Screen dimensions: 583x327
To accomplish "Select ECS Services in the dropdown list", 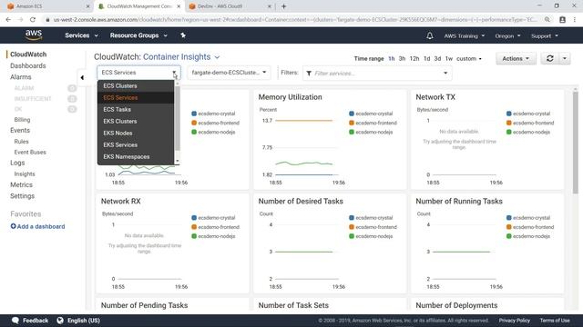I will 136,97.
